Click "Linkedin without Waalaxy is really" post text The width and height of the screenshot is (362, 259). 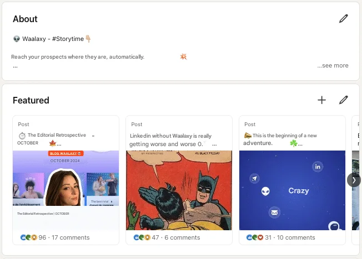[x=170, y=136]
